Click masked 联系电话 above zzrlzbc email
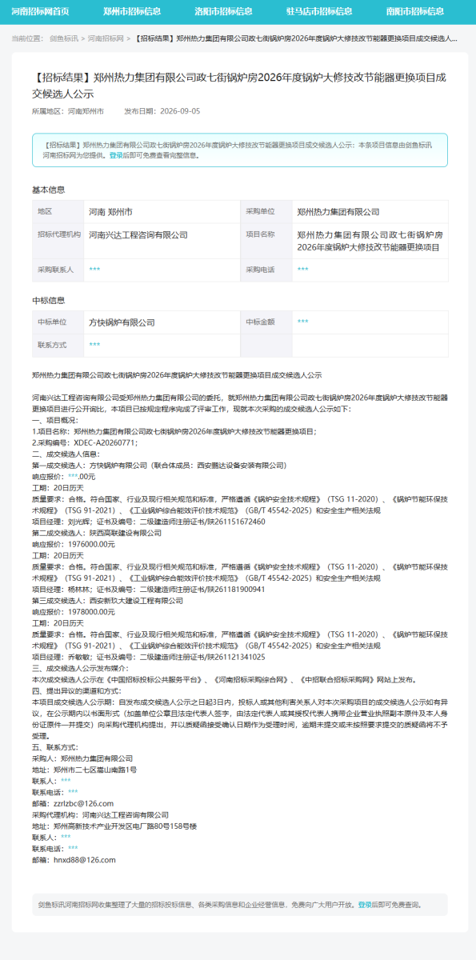This screenshot has height=960, width=476. [x=73, y=791]
